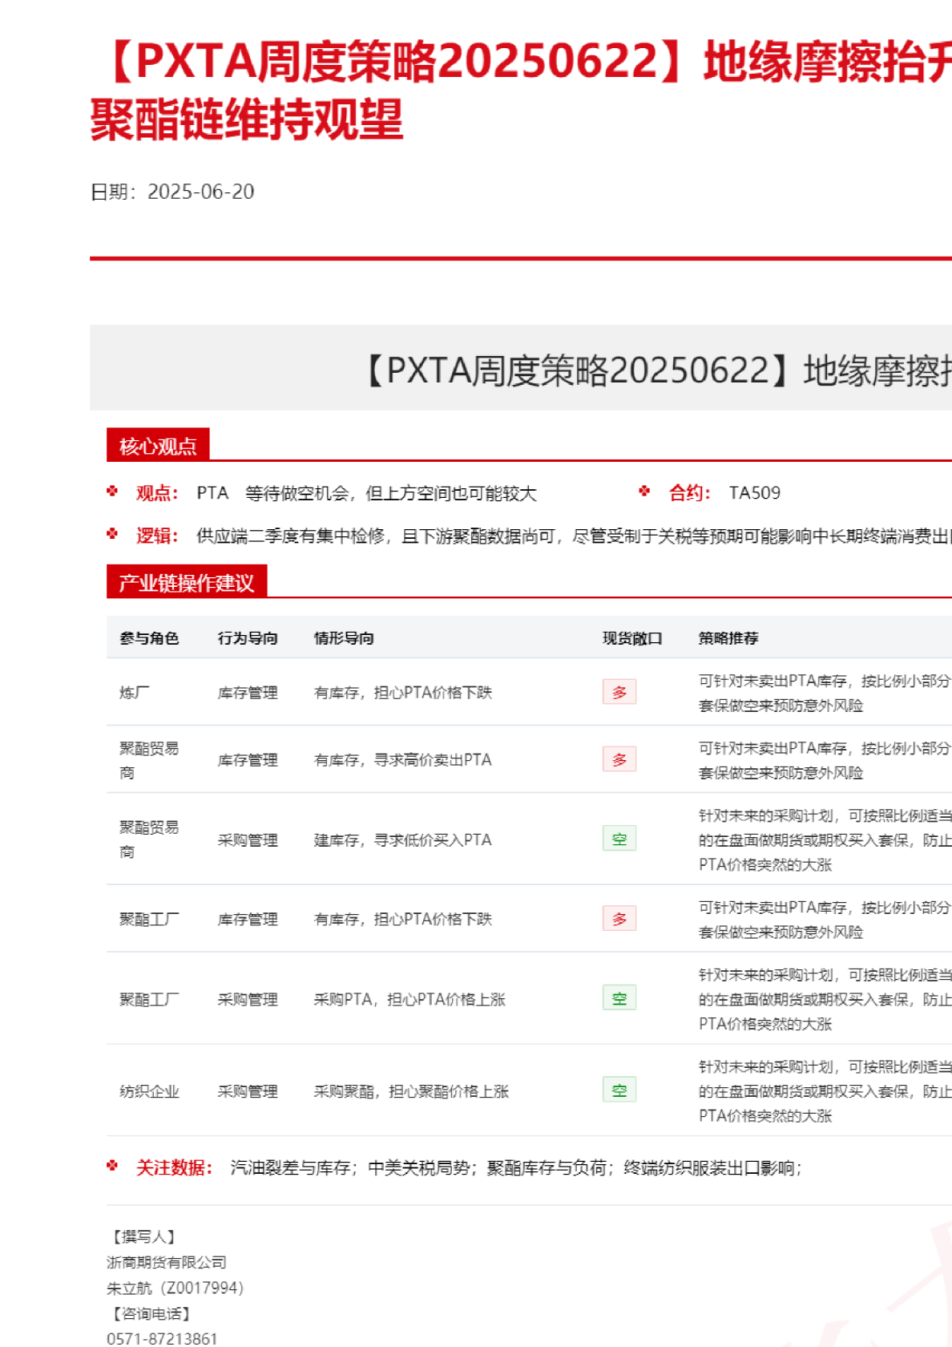The width and height of the screenshot is (952, 1347).
Task: Click the 空 badge for 聚酯贸易商 采购管理
Action: coord(619,839)
